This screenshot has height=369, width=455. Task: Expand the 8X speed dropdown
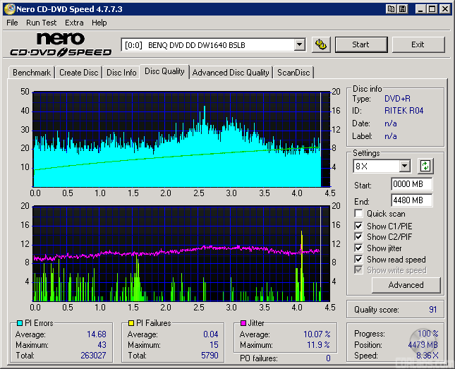(404, 167)
